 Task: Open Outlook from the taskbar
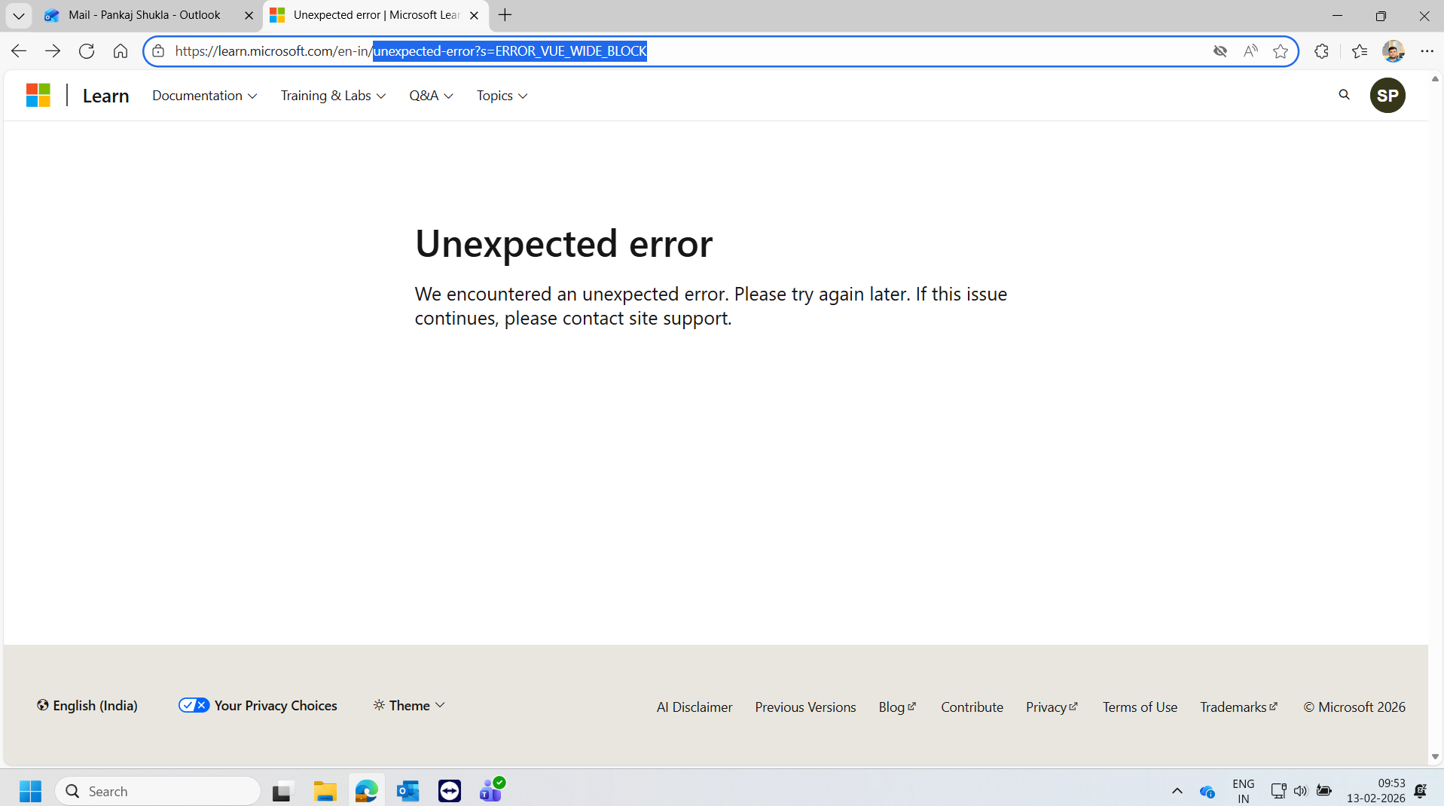408,792
